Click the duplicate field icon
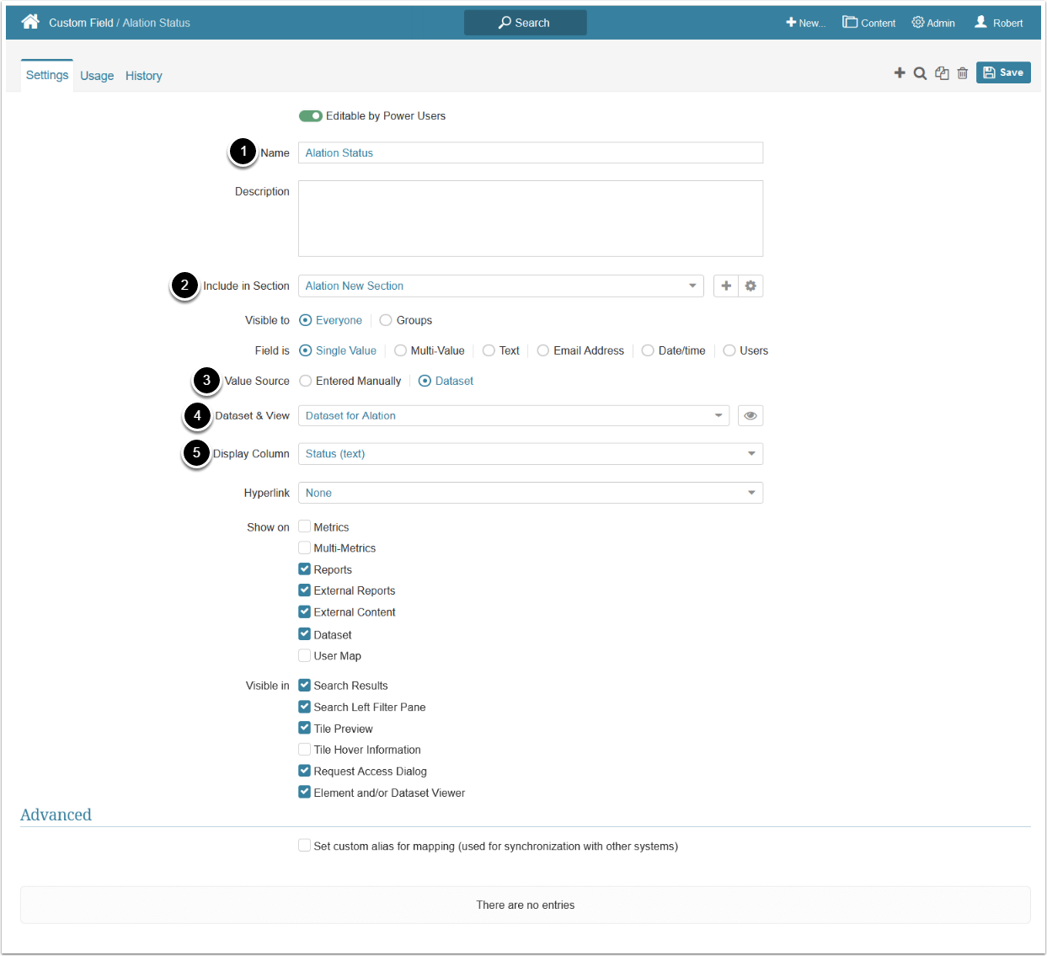This screenshot has height=956, width=1047. 942,73
